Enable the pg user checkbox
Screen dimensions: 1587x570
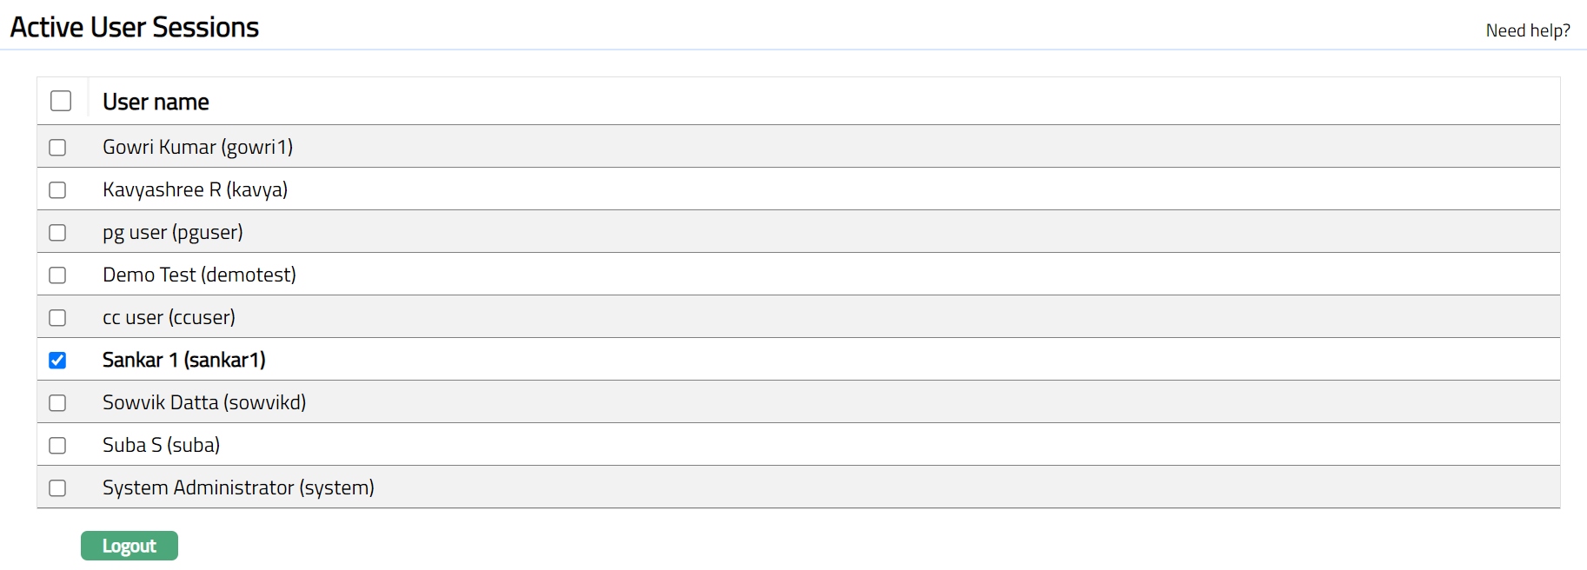pyautogui.click(x=57, y=233)
